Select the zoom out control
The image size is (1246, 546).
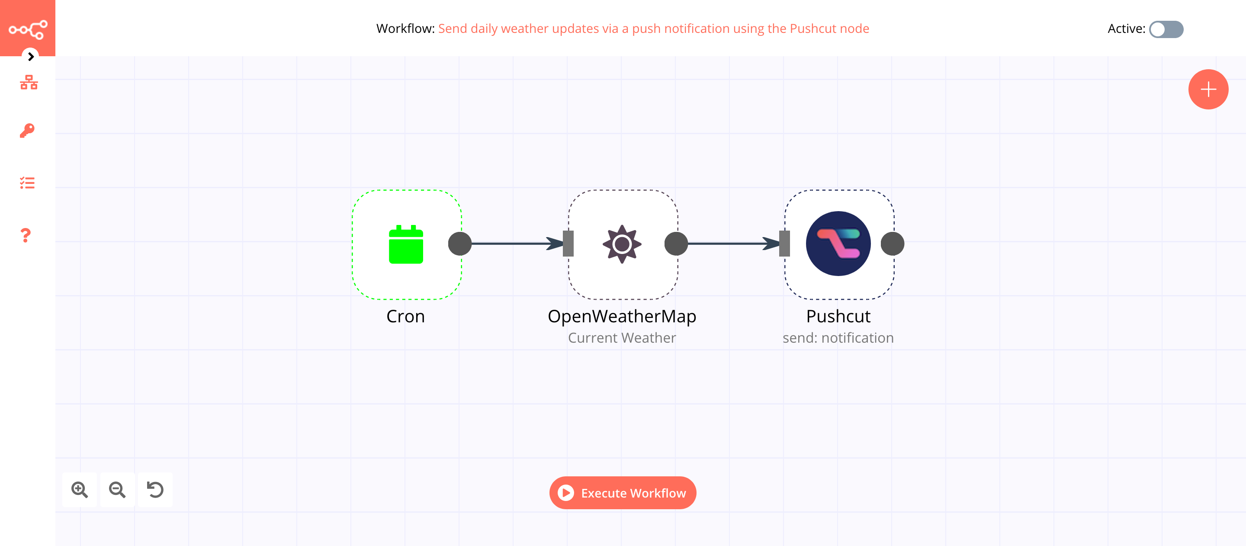point(118,488)
